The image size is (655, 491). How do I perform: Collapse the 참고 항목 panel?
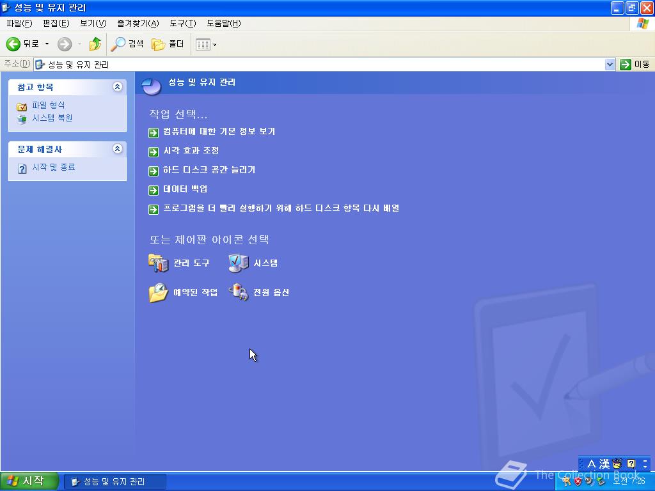click(x=118, y=86)
